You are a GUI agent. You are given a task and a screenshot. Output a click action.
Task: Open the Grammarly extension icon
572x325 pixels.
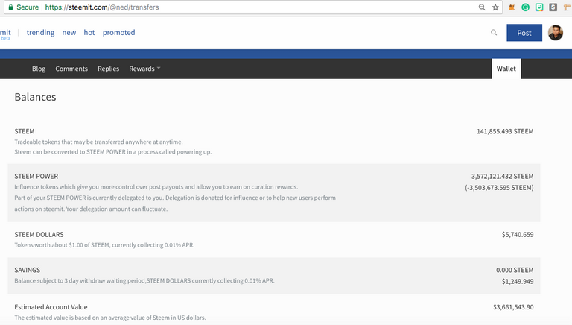(x=525, y=7)
